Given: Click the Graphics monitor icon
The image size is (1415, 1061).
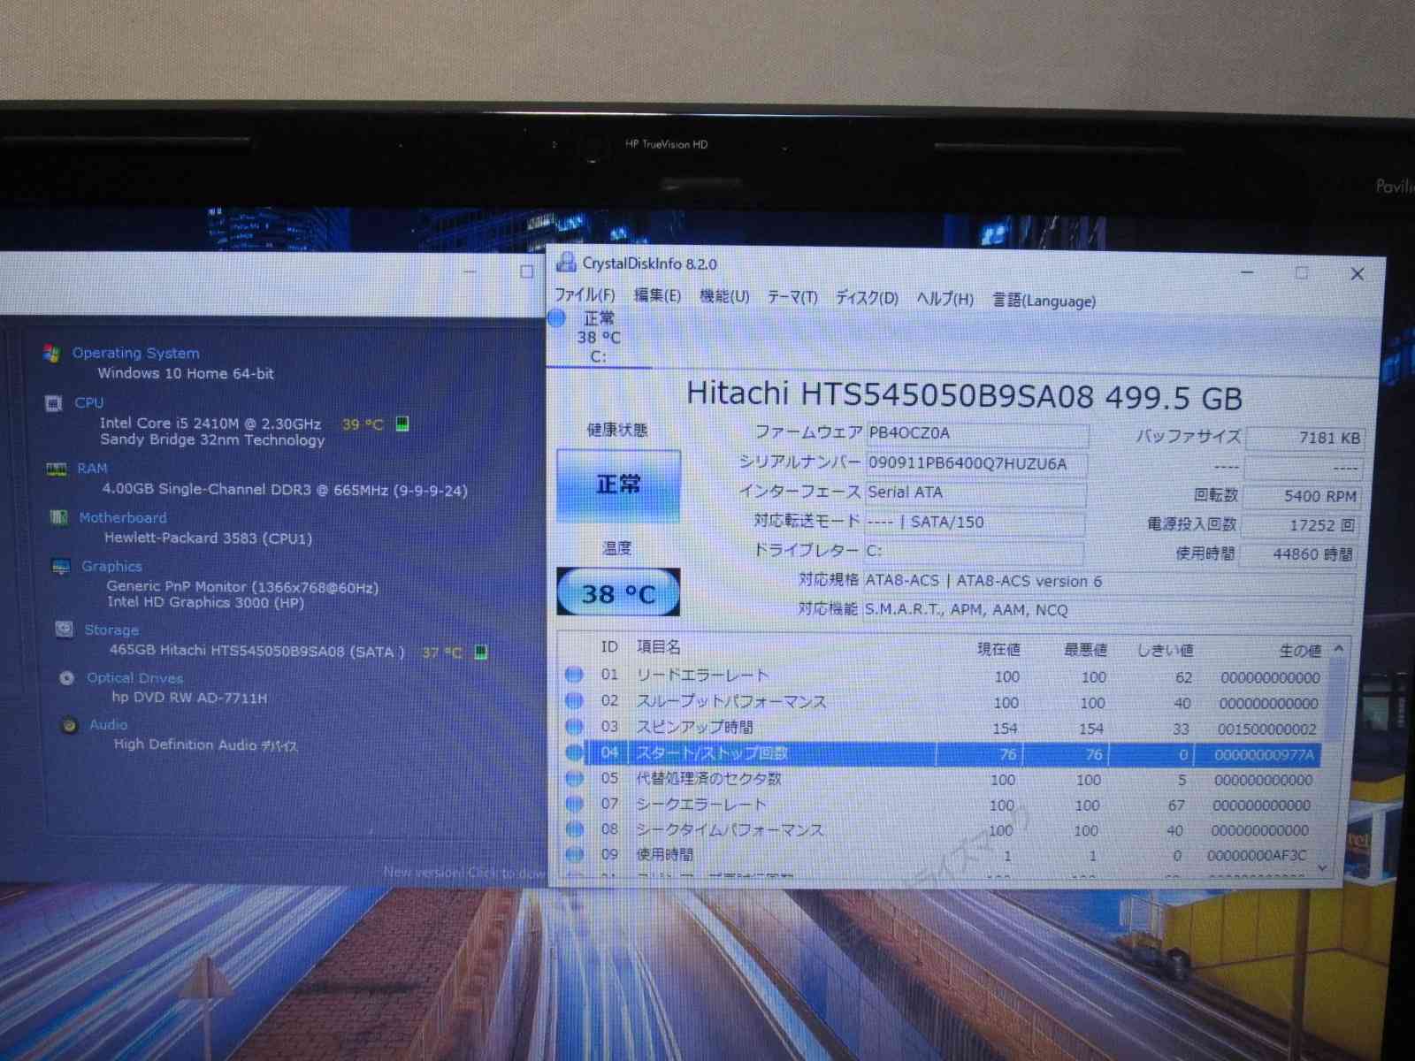Looking at the screenshot, I should tap(61, 566).
